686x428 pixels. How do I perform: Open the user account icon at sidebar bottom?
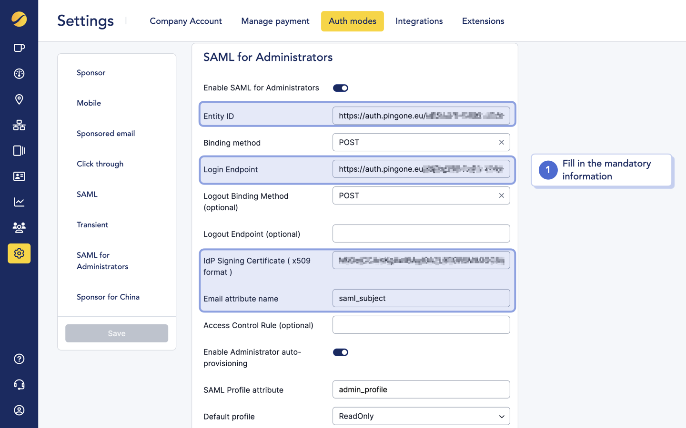[x=19, y=410]
